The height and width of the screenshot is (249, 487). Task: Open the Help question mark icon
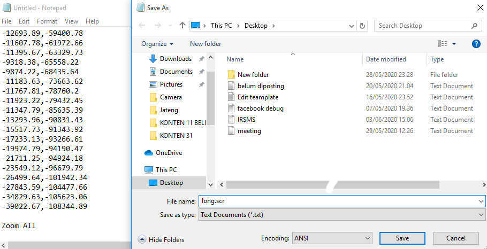tap(476, 44)
